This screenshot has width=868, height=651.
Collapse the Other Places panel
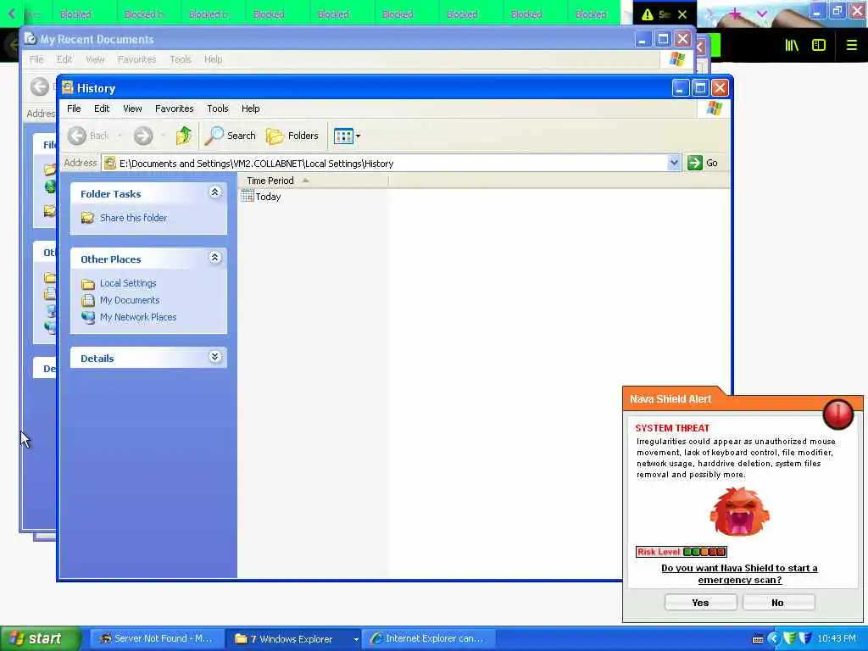point(214,258)
